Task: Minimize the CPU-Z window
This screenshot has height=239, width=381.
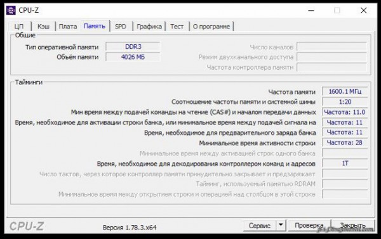Action: point(311,10)
